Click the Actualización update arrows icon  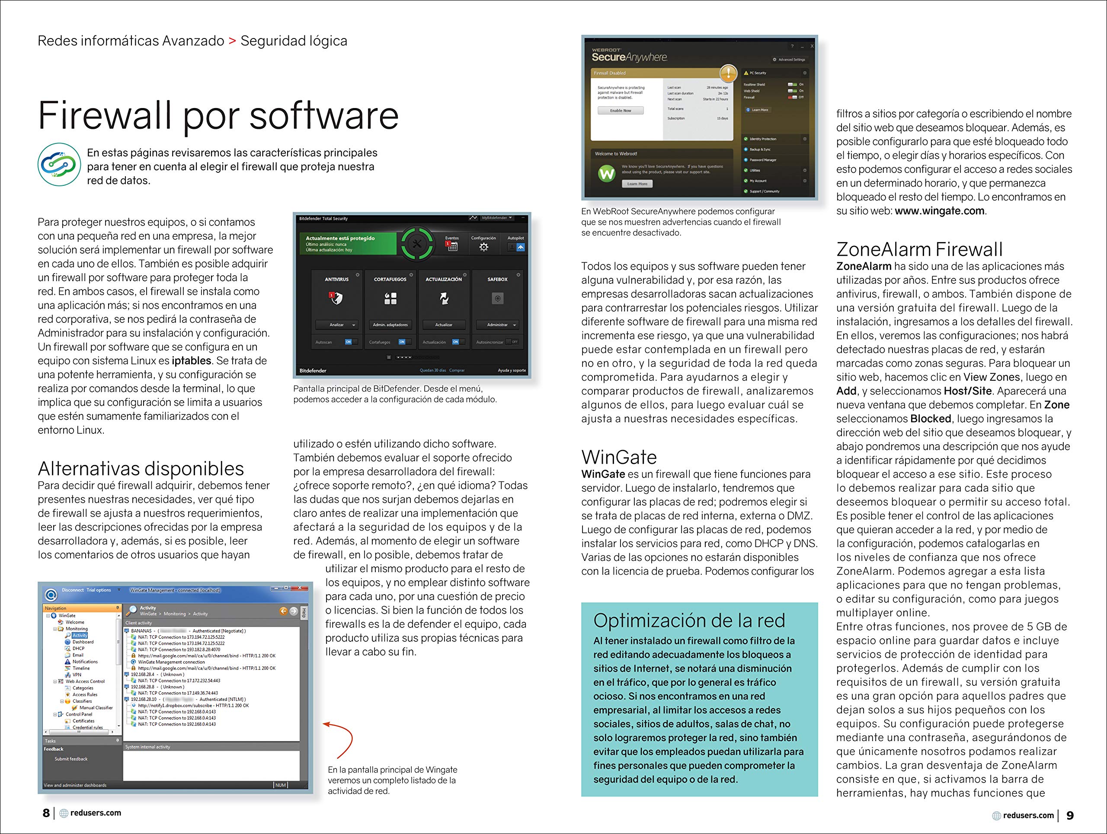click(x=444, y=299)
